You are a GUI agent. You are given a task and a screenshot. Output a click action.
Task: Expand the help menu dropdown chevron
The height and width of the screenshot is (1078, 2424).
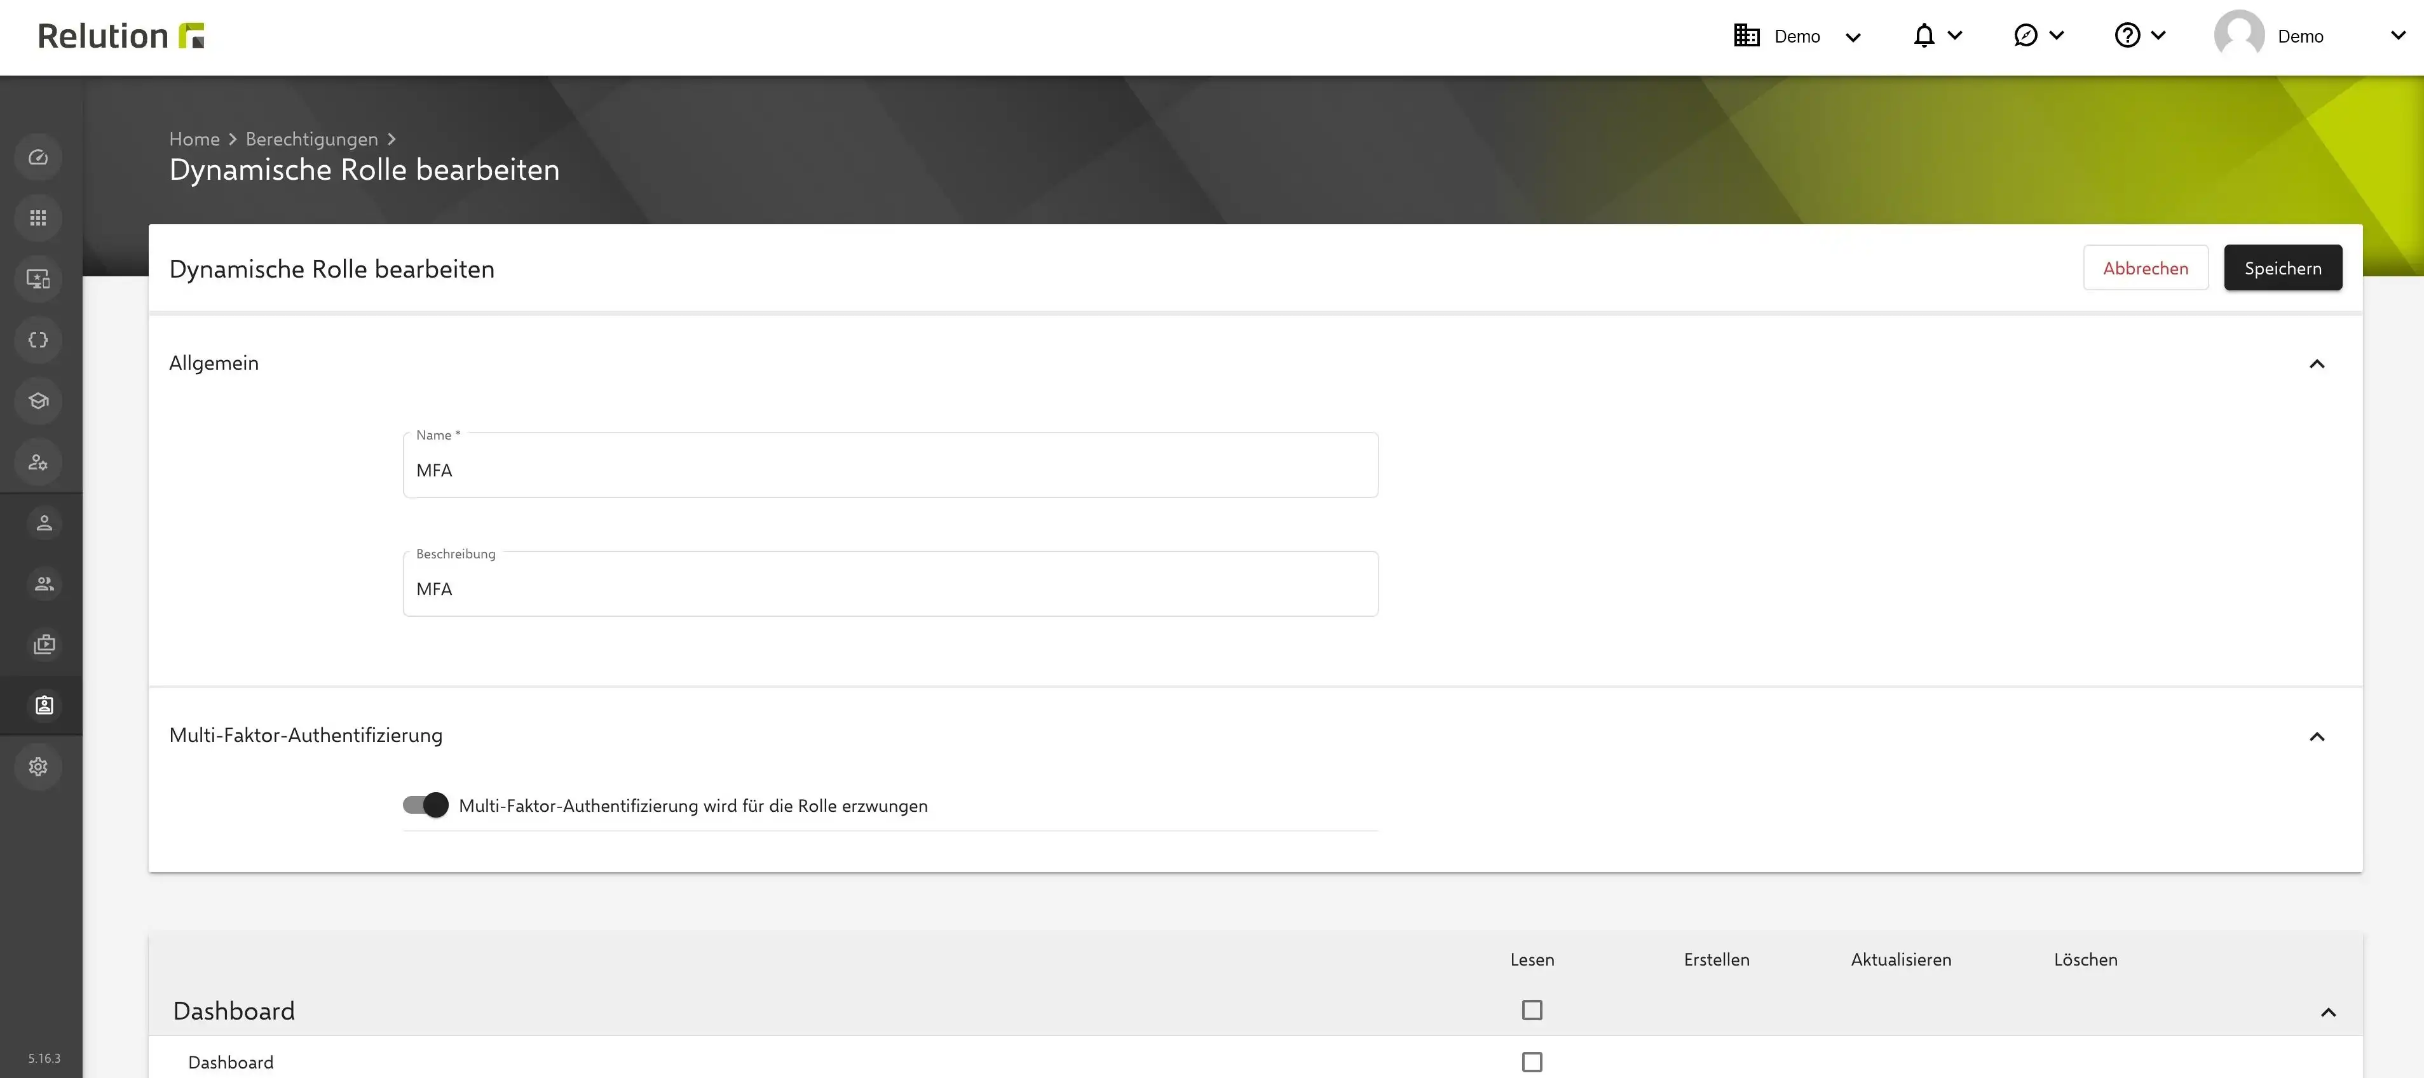[x=2158, y=36]
